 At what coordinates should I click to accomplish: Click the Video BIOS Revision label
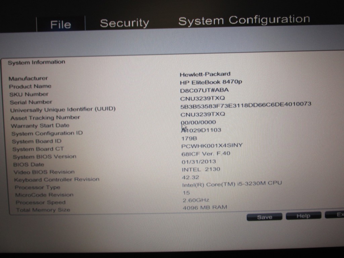(44, 172)
